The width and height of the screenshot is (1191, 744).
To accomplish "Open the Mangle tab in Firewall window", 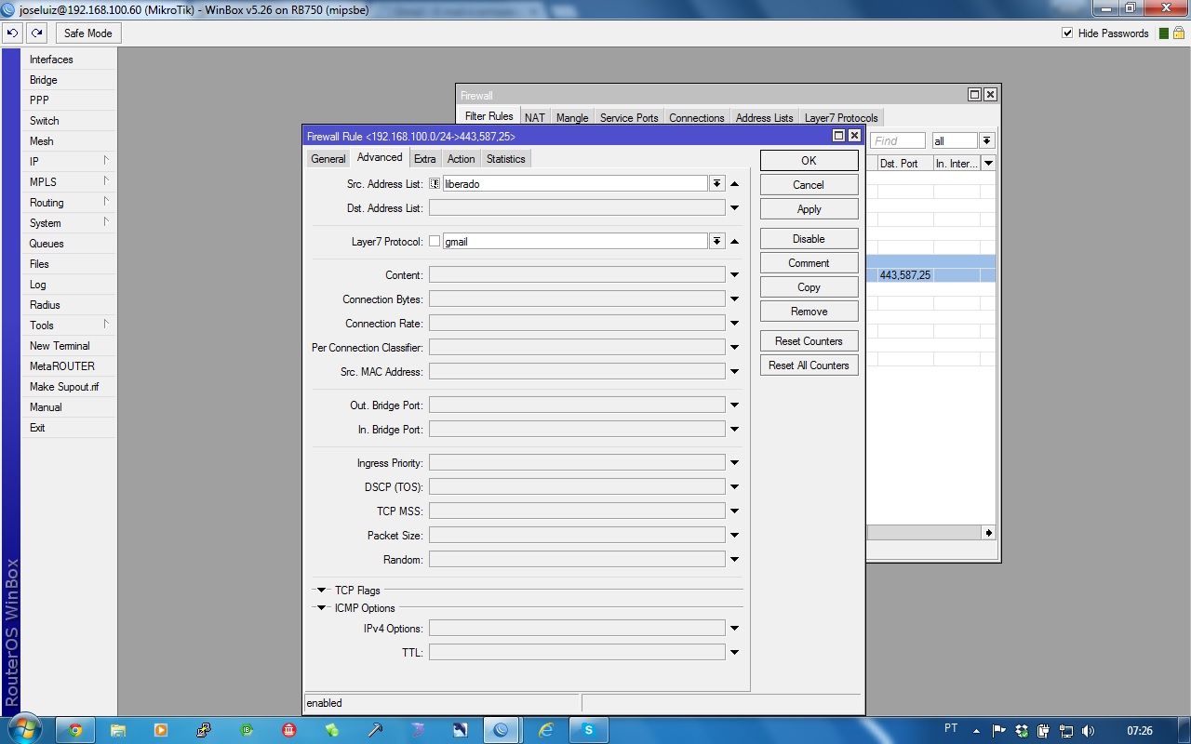I will (x=572, y=118).
